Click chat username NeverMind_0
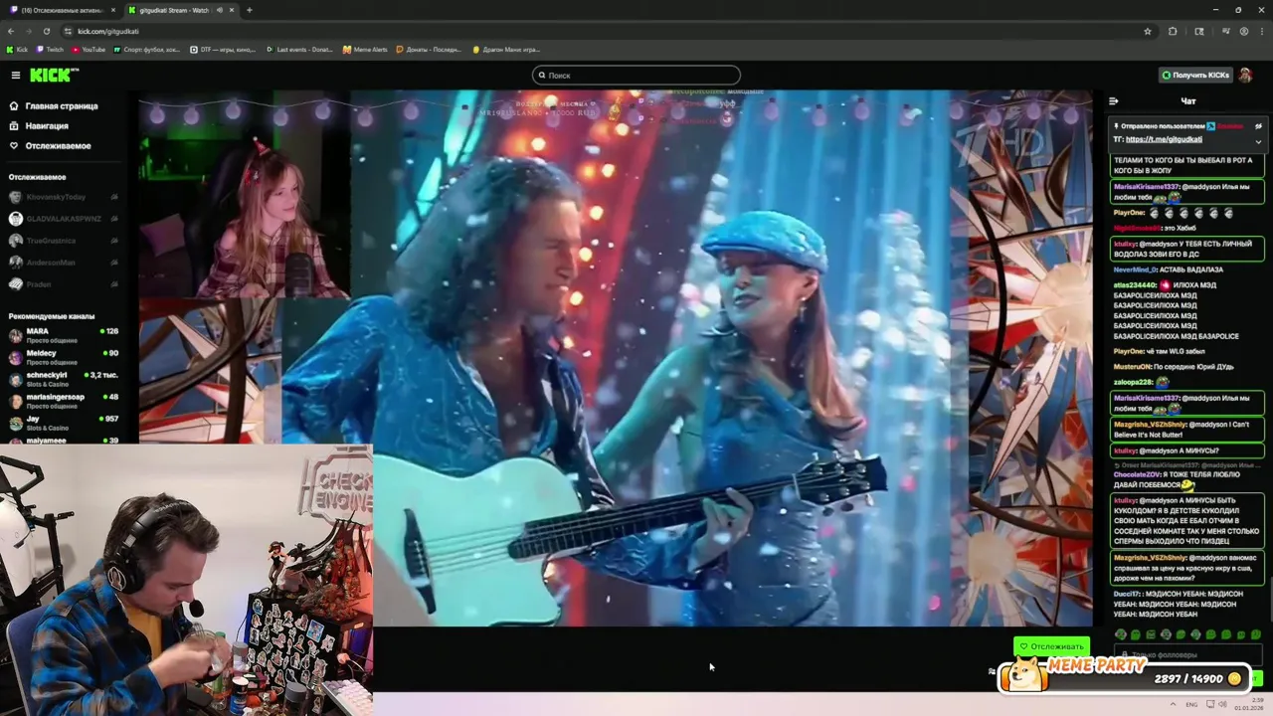The height and width of the screenshot is (716, 1273). [x=1136, y=269]
